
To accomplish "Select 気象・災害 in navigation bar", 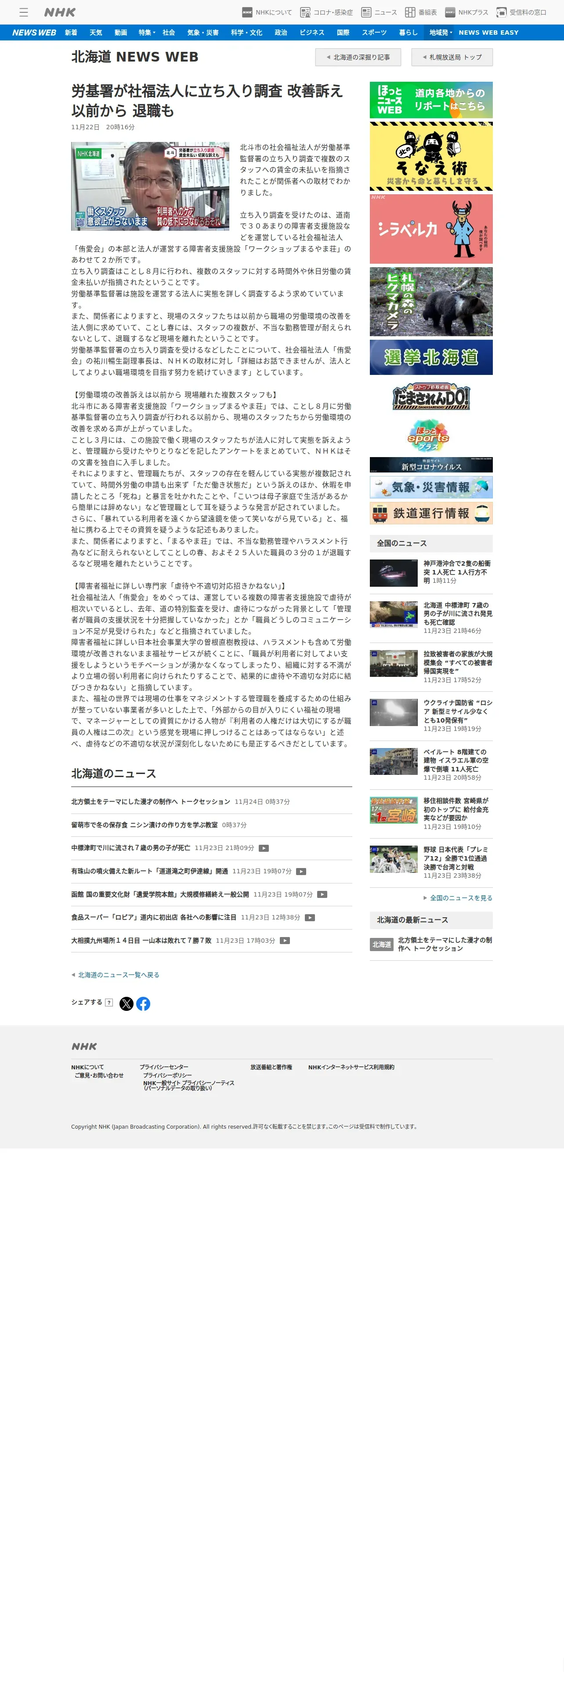I will [203, 32].
